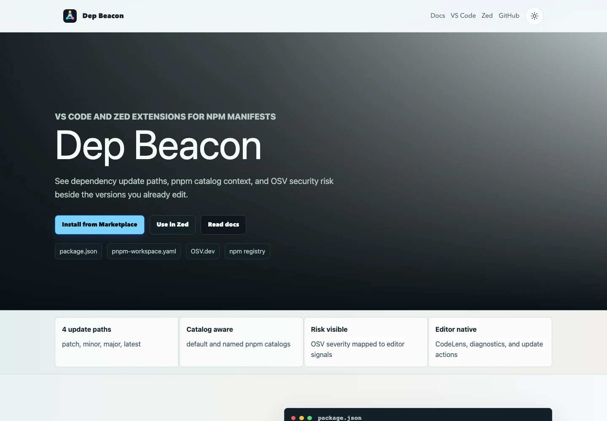Click the '4 update paths' card heading
The width and height of the screenshot is (607, 421).
(86, 329)
